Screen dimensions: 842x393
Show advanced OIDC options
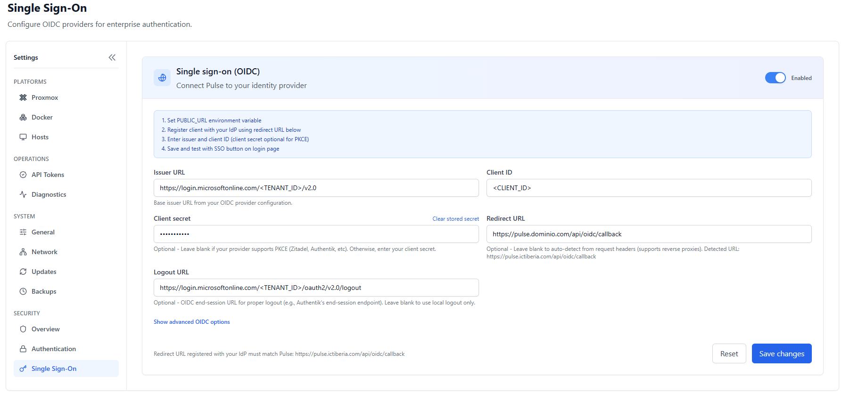(191, 322)
